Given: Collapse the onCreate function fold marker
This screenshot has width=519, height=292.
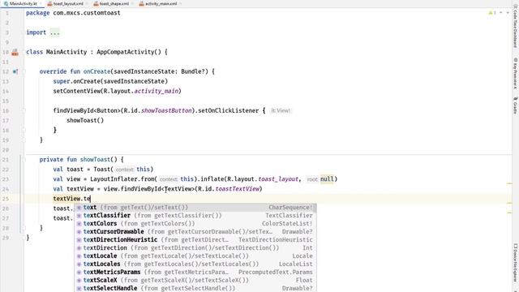Looking at the screenshot, I should (x=24, y=71).
